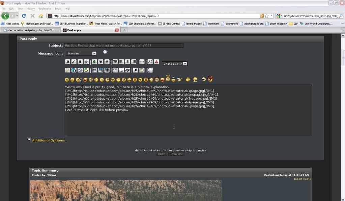Open the Join World Community bookmark
This screenshot has width=345, height=201.
pyautogui.click(x=316, y=24)
